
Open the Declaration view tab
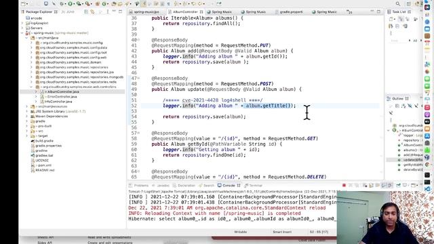184,185
